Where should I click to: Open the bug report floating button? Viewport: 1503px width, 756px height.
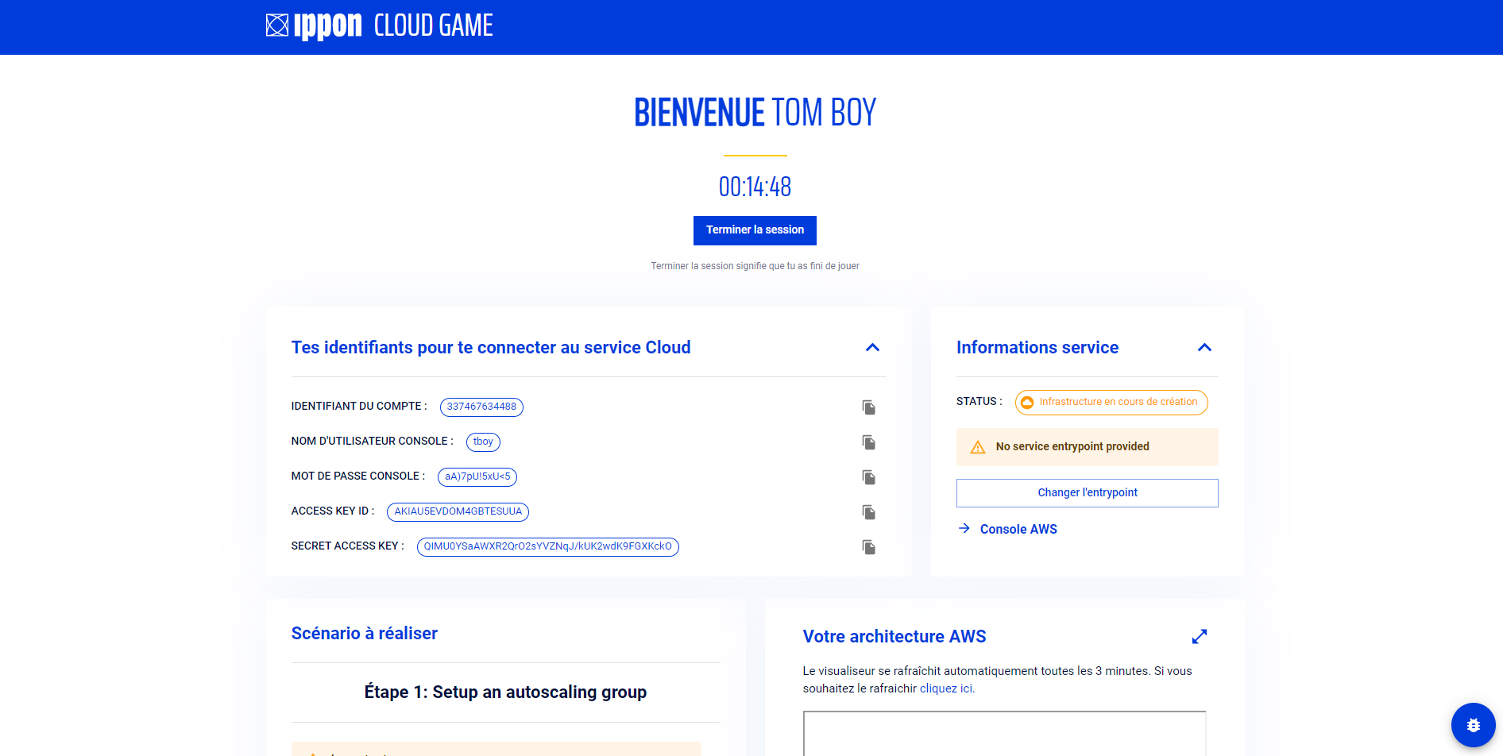(1473, 725)
